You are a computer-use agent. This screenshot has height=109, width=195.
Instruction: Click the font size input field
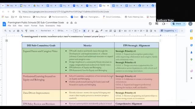pyautogui.click(x=76, y=31)
